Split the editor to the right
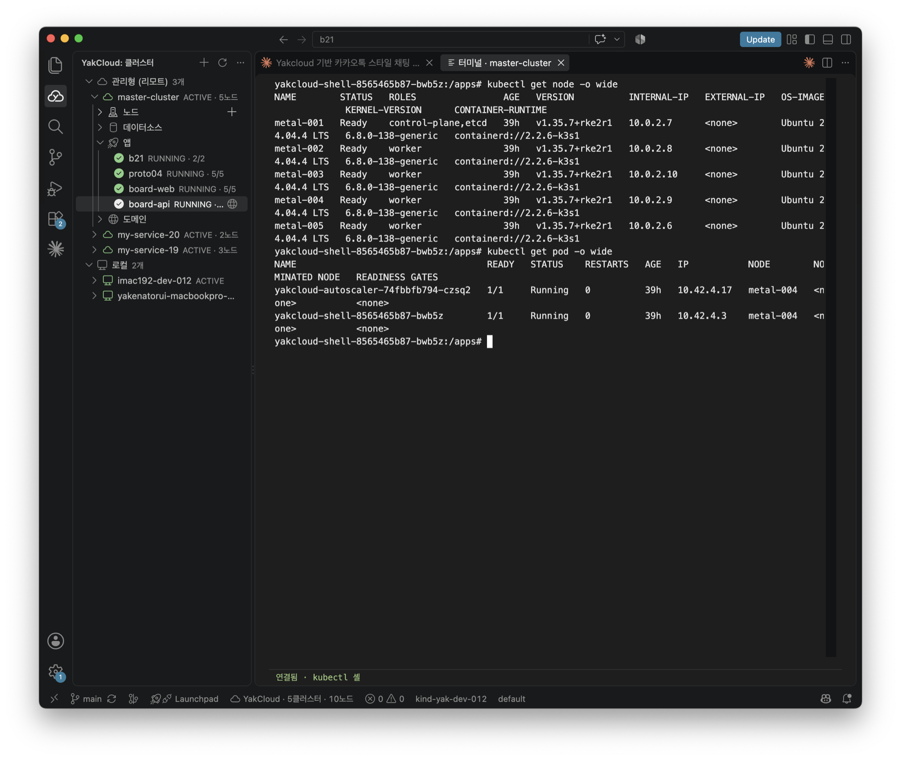This screenshot has height=760, width=901. pos(827,63)
